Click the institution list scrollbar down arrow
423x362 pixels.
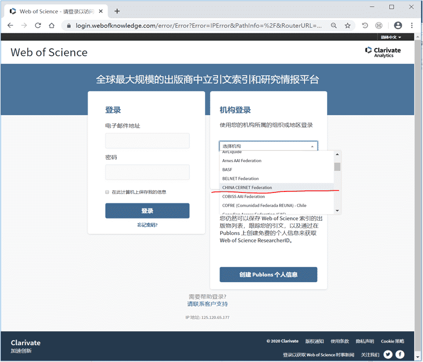[337, 210]
